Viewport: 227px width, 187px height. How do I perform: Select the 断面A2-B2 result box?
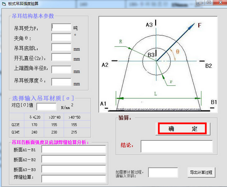click(74, 159)
